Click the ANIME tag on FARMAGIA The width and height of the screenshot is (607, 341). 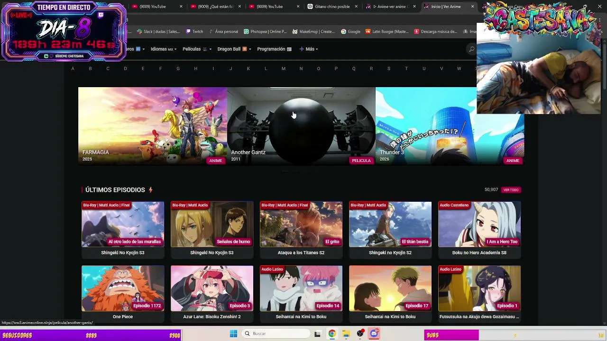tap(216, 161)
